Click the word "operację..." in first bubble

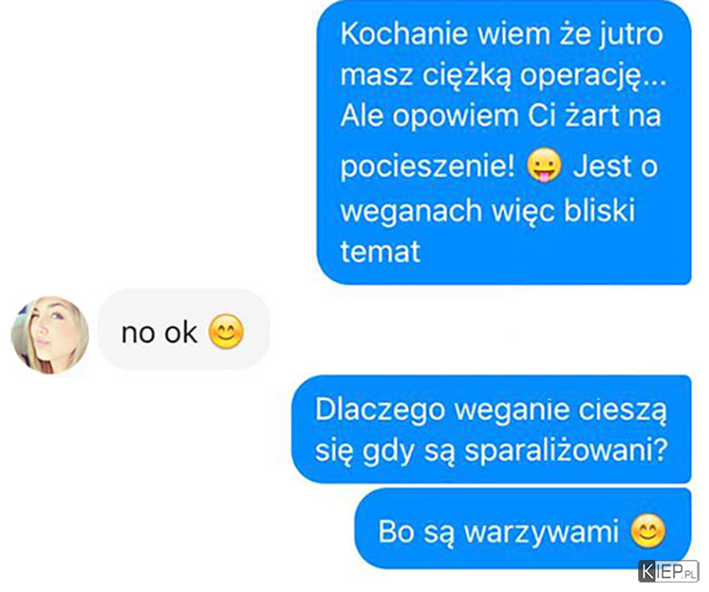(x=593, y=77)
